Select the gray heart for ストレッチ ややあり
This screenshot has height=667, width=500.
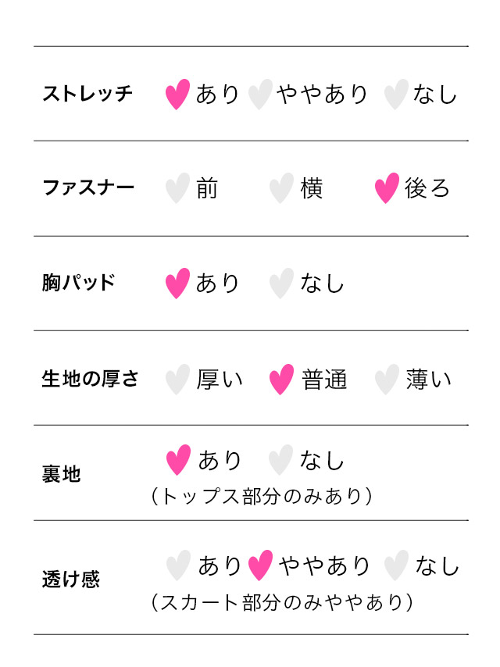click(260, 95)
